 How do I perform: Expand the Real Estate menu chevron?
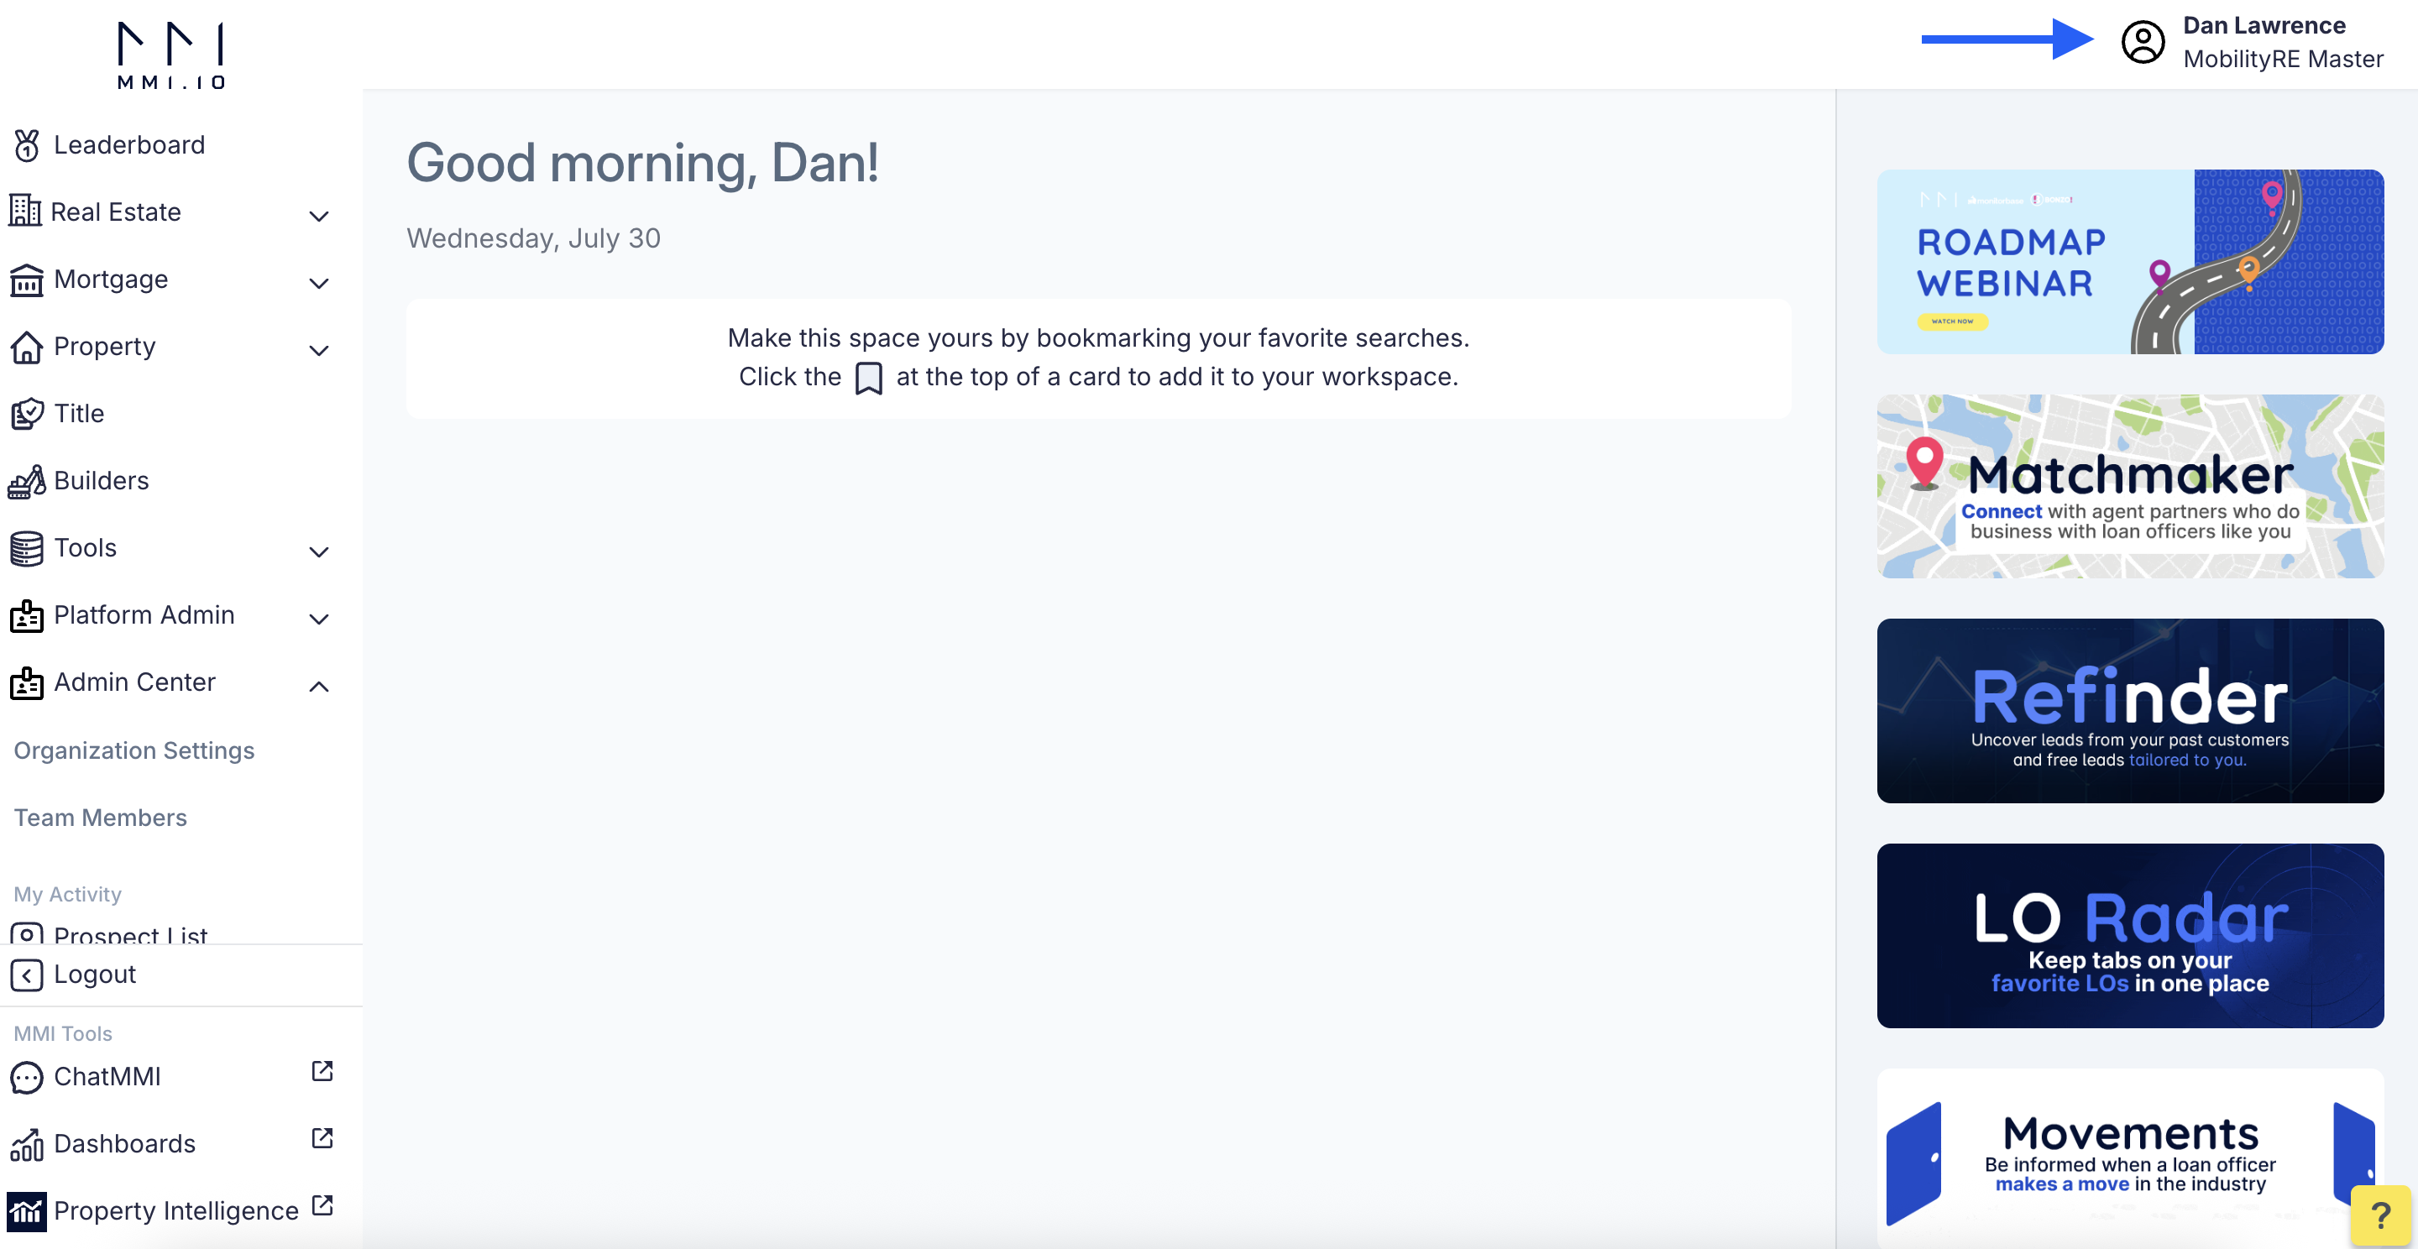[x=319, y=216]
